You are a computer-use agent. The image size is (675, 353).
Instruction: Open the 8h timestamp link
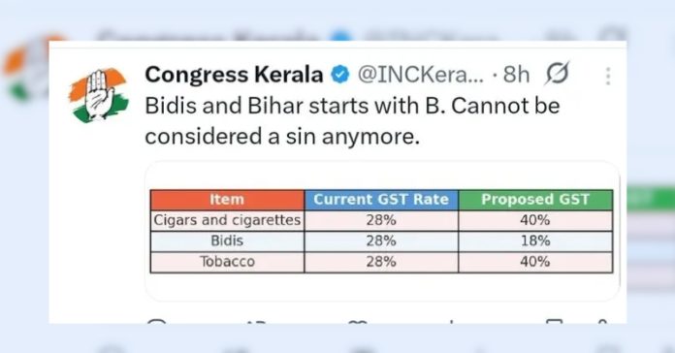pos(516,75)
